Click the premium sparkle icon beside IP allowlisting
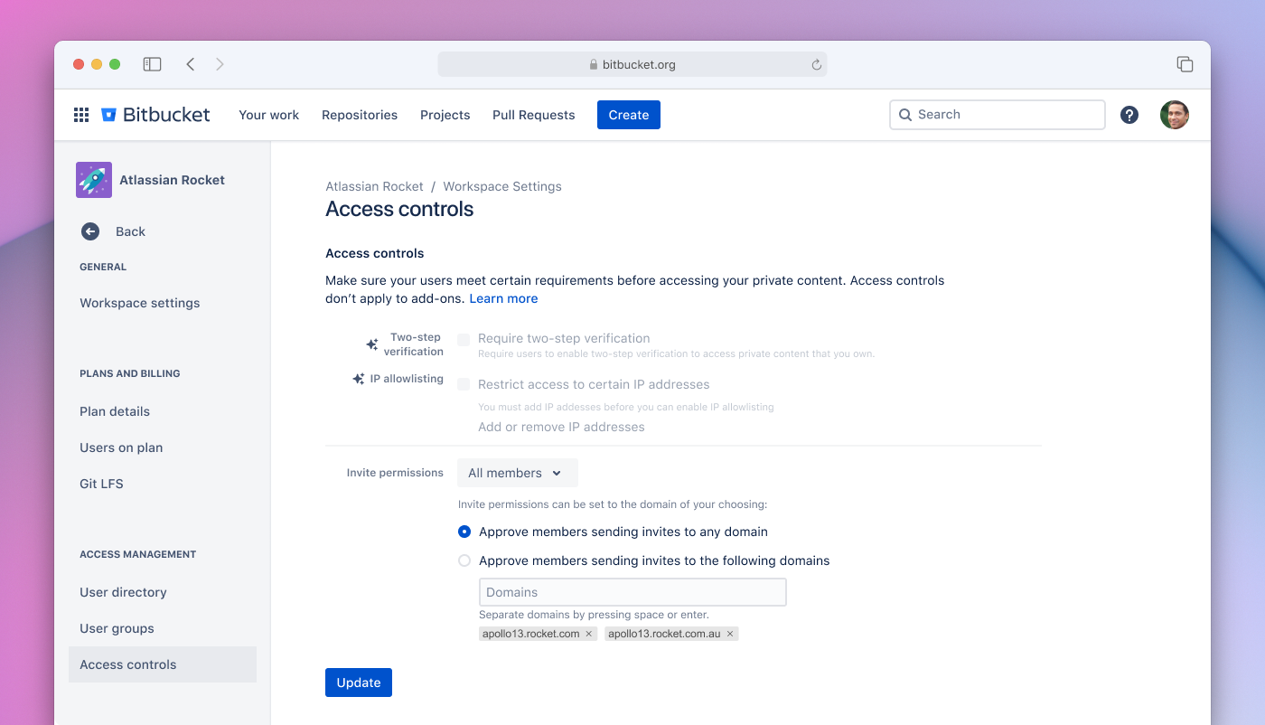The height and width of the screenshot is (725, 1265). point(357,379)
